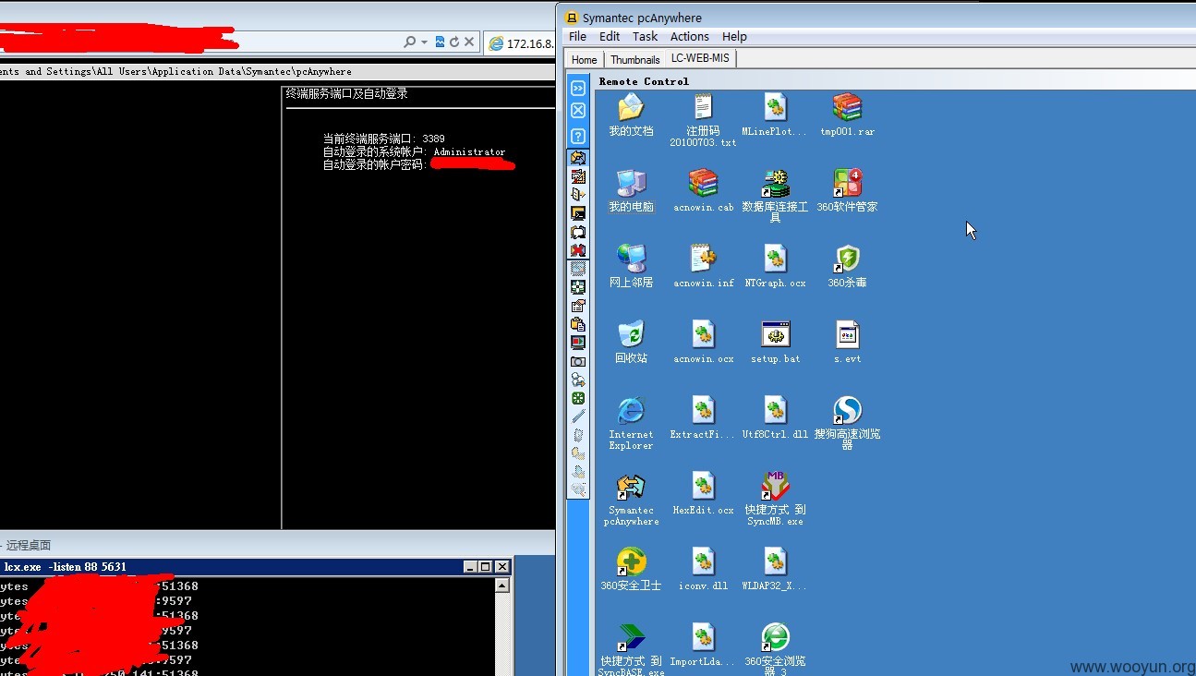Open 快捷方式 到 SyncMB.exe shortcut
1196x676 pixels.
(x=775, y=486)
